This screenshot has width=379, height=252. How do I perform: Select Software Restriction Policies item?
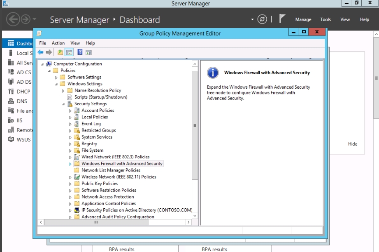109,190
